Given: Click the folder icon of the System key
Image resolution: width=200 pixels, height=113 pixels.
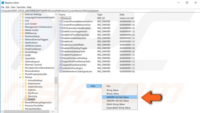Looking at the screenshot, I should click(x=26, y=99).
